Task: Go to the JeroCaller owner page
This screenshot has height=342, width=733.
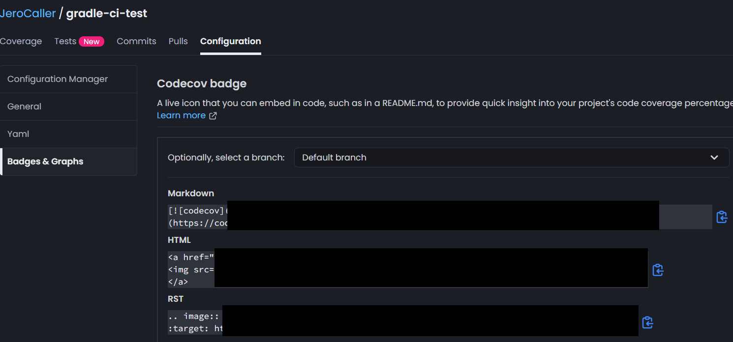Action: pyautogui.click(x=28, y=13)
